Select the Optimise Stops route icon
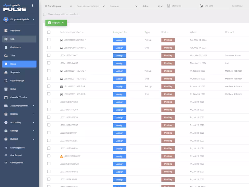This screenshot has height=187, width=249. [6, 81]
